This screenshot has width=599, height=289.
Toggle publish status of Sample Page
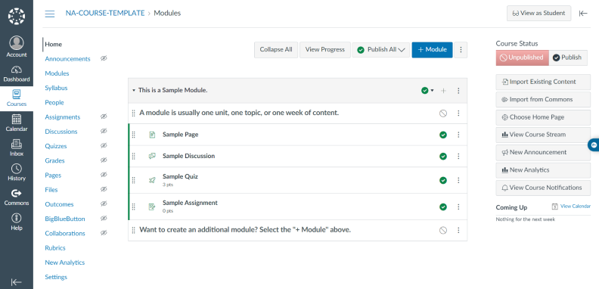pos(443,135)
